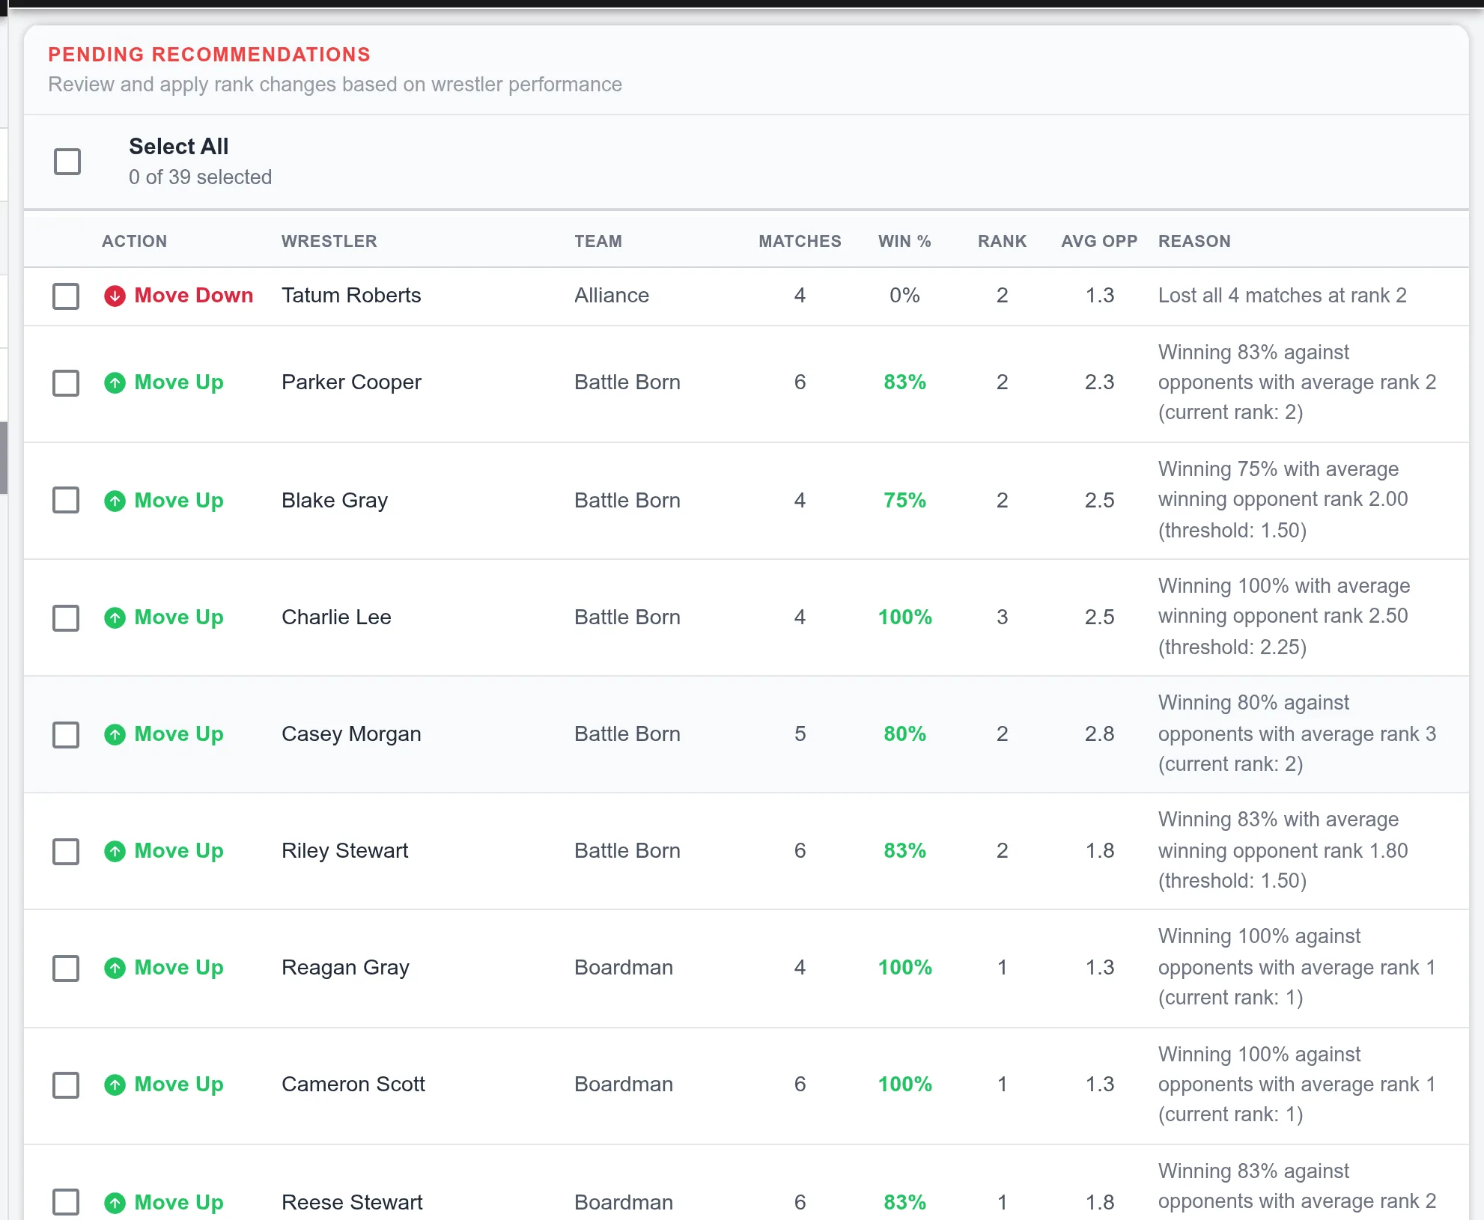This screenshot has height=1220, width=1484.
Task: Click the WIN % column header
Action: pyautogui.click(x=904, y=241)
